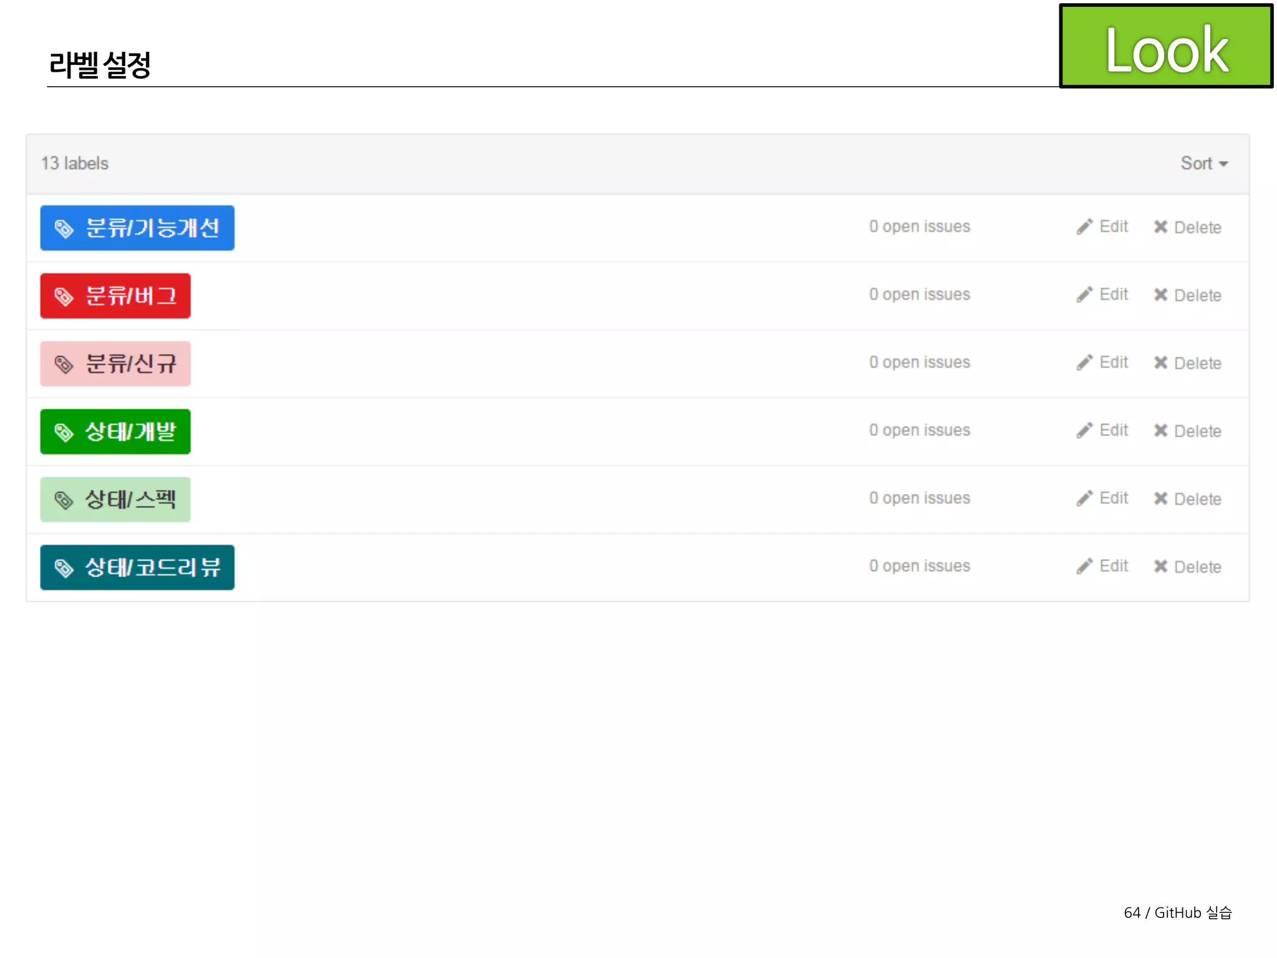1277x958 pixels.
Task: Click tag icon on red 분류/버그 label
Action: [64, 296]
